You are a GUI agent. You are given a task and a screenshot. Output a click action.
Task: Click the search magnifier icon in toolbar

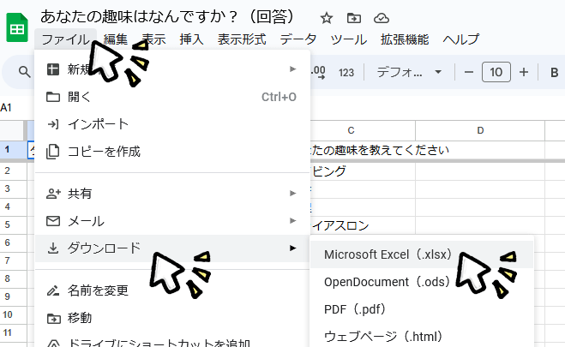[x=25, y=73]
